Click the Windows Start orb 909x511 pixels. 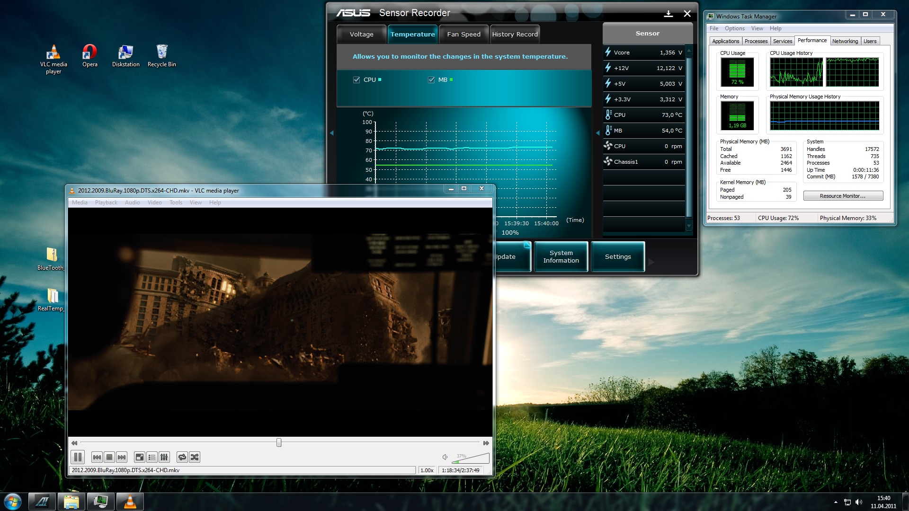point(12,501)
